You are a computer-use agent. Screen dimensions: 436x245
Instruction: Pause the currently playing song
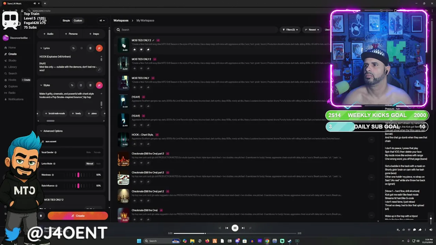(x=235, y=228)
